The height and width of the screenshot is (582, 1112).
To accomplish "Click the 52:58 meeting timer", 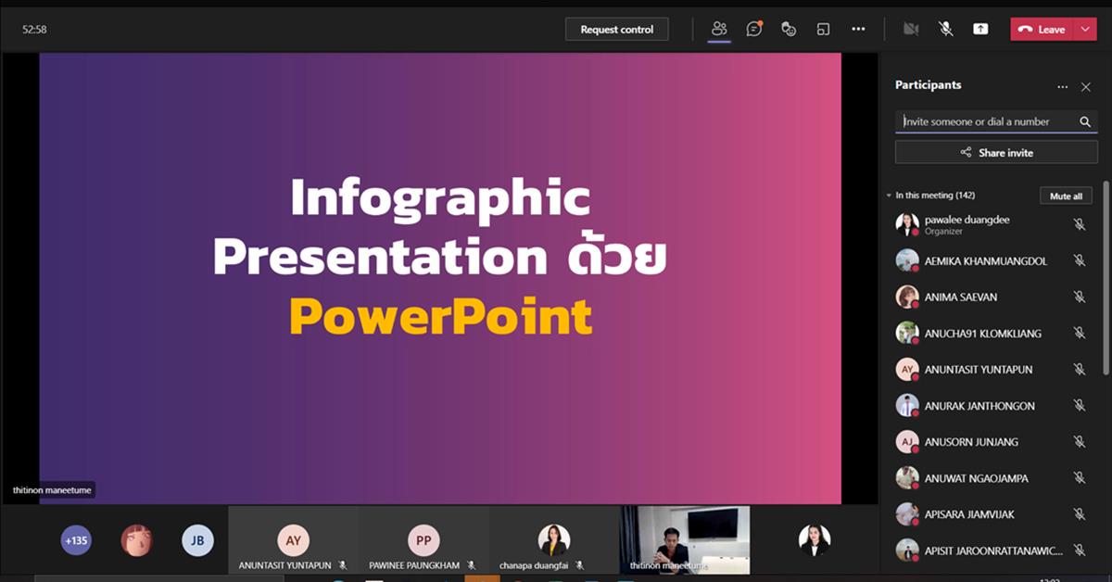I will [34, 30].
